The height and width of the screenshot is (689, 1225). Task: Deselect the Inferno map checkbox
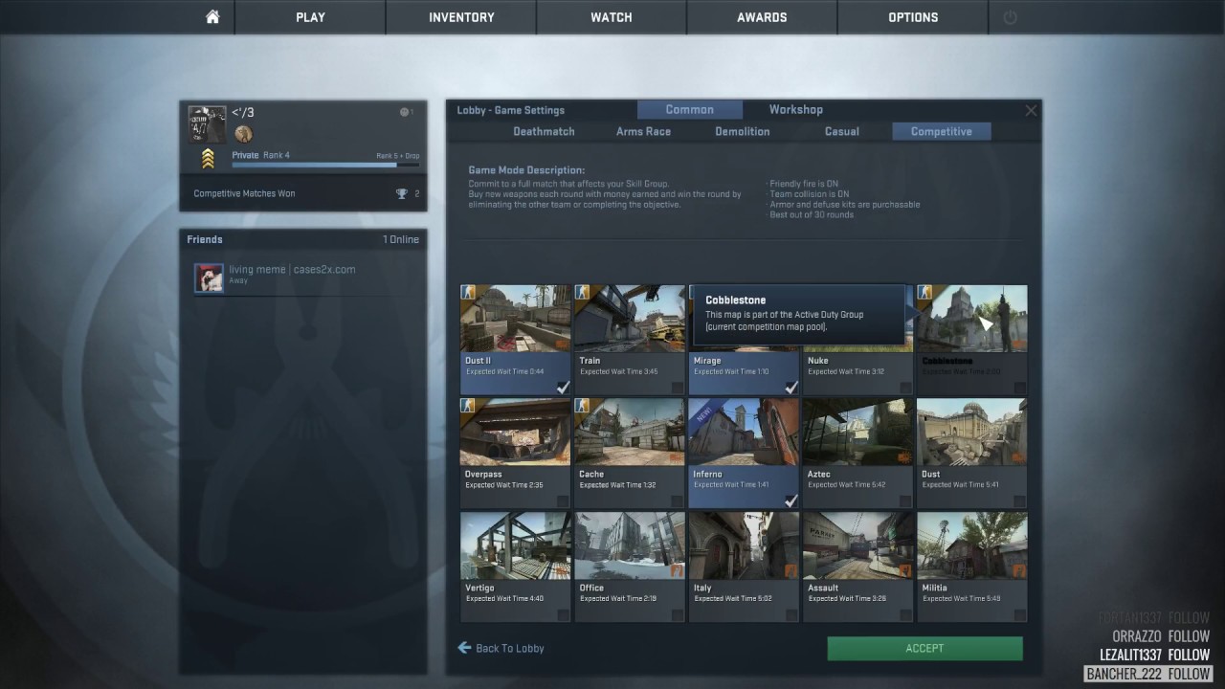[x=791, y=501]
